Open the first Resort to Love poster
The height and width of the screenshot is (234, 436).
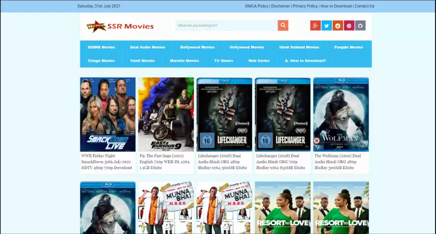283,208
